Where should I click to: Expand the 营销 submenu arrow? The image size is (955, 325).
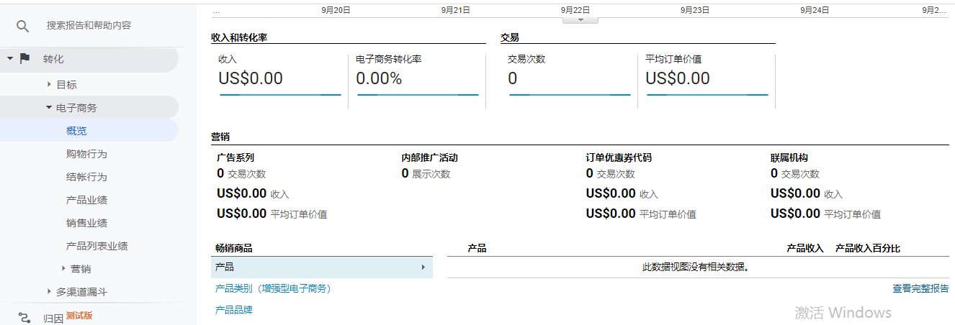[63, 268]
